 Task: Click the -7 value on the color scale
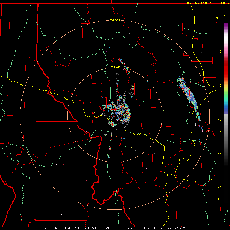(x=220, y=188)
